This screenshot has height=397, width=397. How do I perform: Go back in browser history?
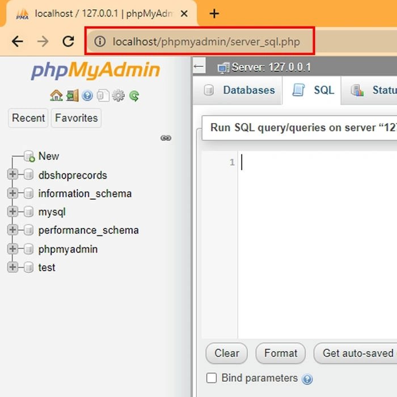pyautogui.click(x=18, y=41)
